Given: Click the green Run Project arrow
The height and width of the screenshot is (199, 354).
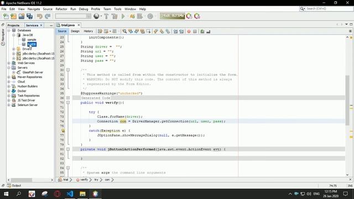Looking at the screenshot, I should [x=123, y=16].
